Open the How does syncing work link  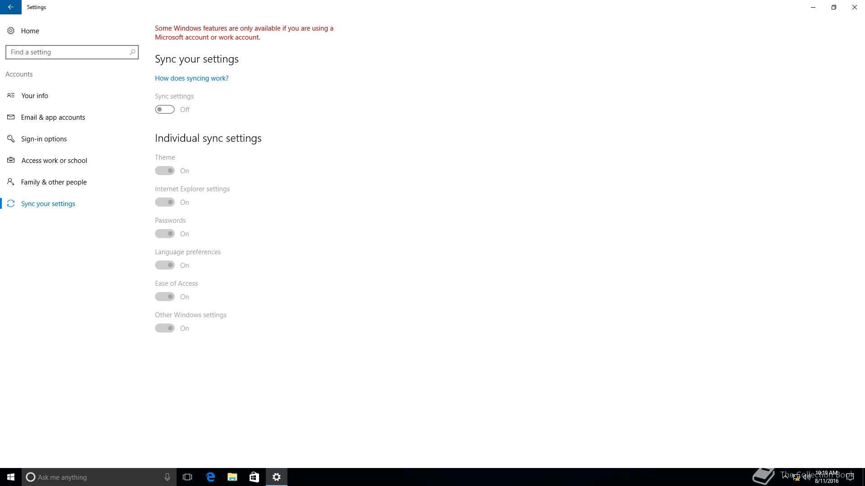[x=191, y=78]
